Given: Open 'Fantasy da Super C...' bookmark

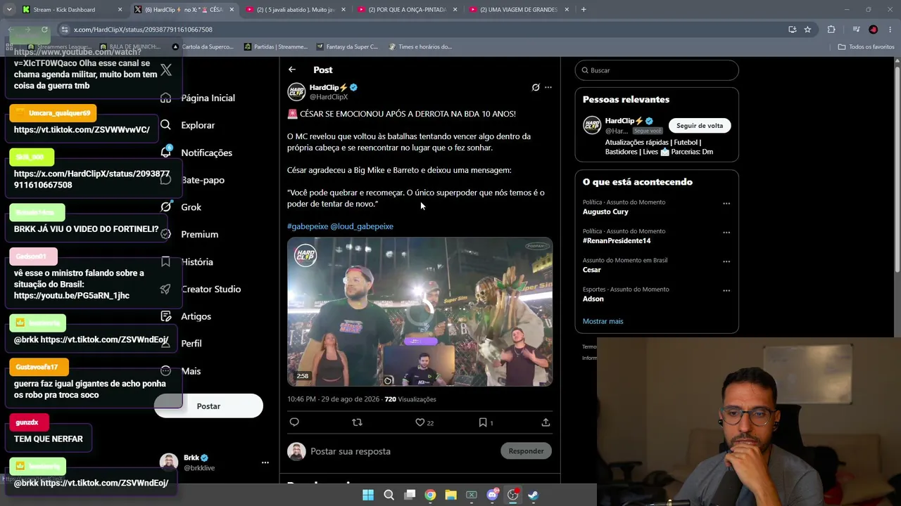Looking at the screenshot, I should coord(347,47).
